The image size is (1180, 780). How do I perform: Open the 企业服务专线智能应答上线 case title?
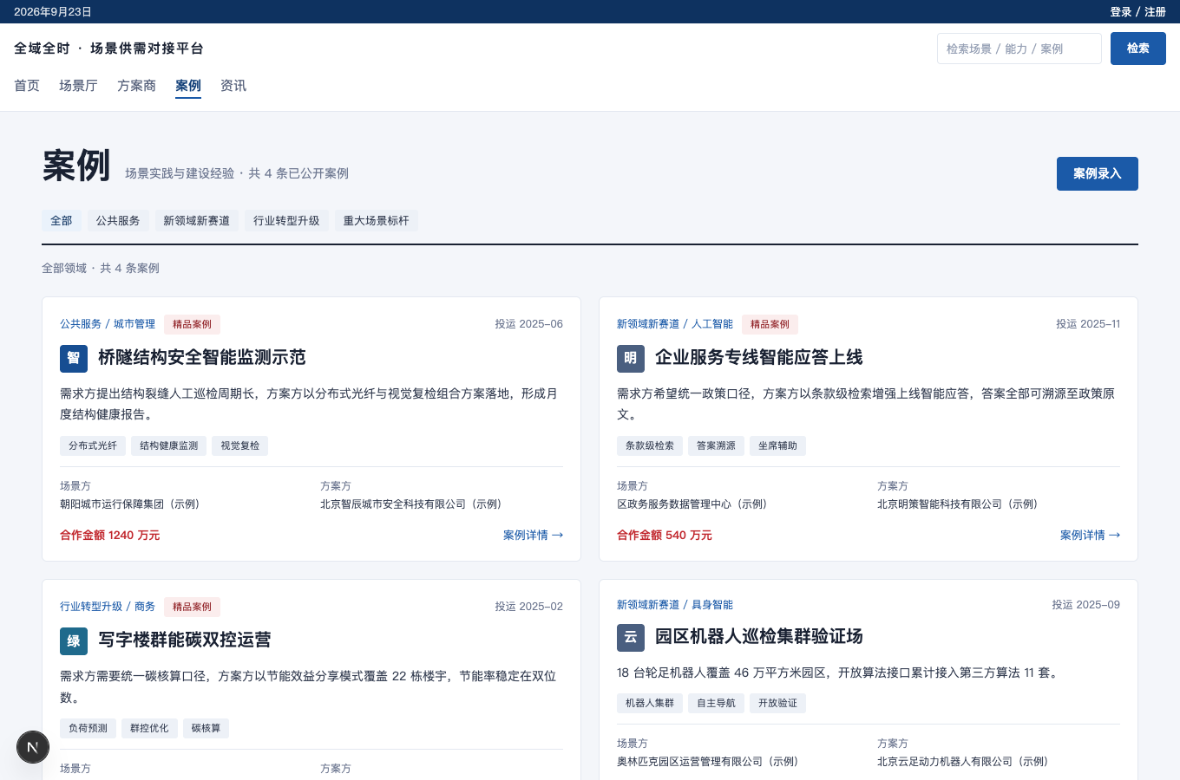pos(759,358)
